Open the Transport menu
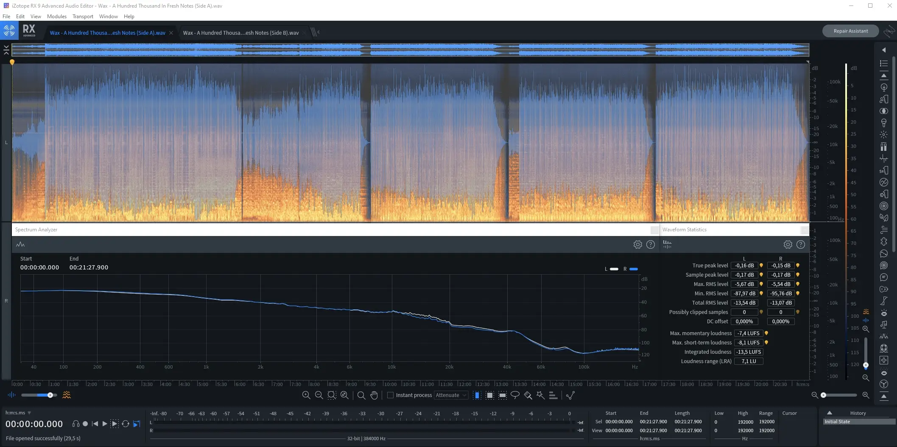 coord(83,16)
